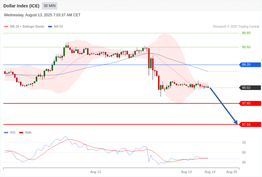The image size is (262, 177).
Task: Click the RSI 30 axis label
Action: click(x=244, y=162)
